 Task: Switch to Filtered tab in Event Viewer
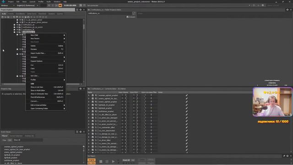coord(5,136)
